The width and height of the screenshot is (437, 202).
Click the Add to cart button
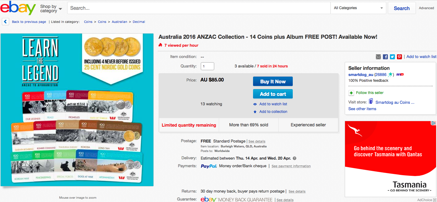(x=273, y=94)
